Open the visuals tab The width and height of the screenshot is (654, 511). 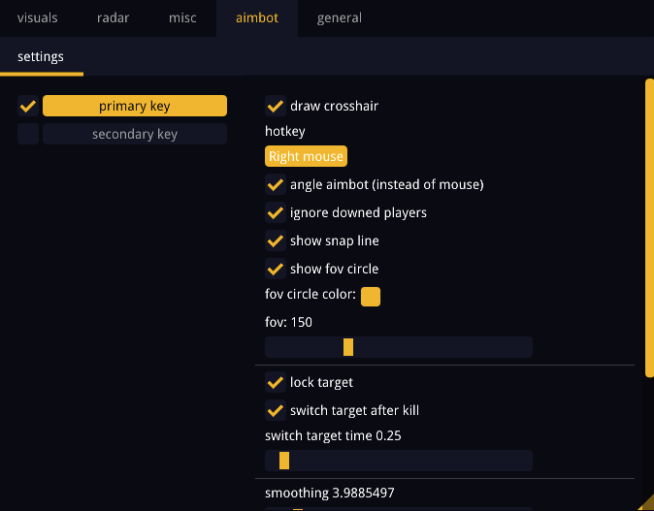(37, 17)
